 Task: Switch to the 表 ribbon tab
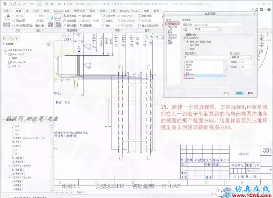[27, 11]
